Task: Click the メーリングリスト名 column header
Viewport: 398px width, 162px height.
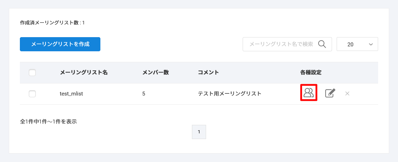Action: [x=84, y=73]
